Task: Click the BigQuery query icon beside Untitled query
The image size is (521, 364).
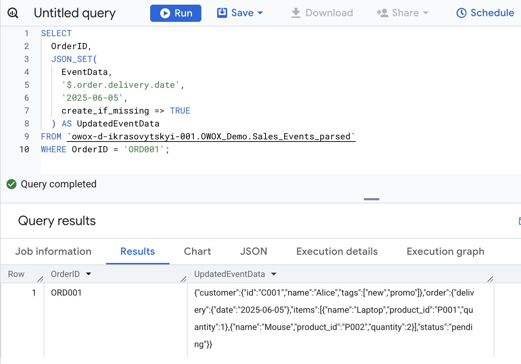Action: point(13,13)
